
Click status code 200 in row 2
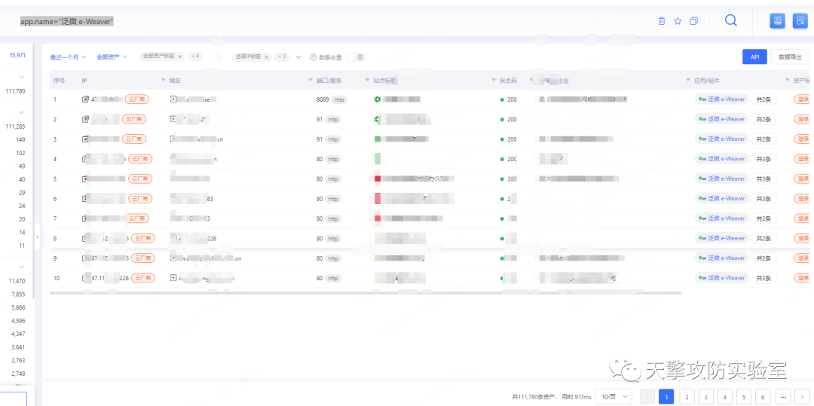(x=512, y=119)
